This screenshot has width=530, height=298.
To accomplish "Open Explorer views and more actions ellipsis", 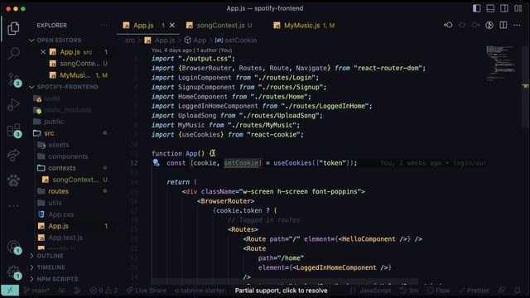I will (x=104, y=26).
